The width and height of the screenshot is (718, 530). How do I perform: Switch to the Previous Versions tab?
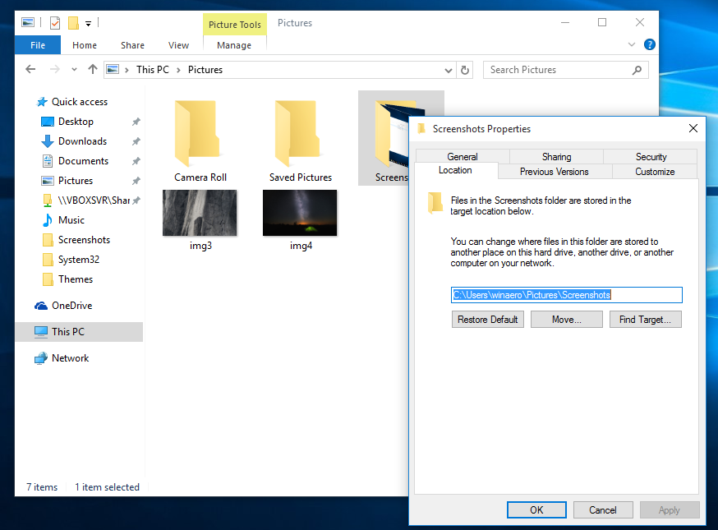(555, 172)
